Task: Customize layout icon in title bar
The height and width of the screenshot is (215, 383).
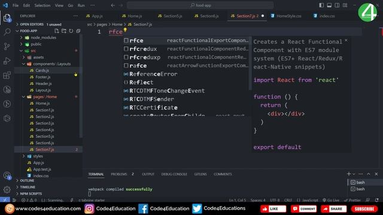Action: [345, 5]
